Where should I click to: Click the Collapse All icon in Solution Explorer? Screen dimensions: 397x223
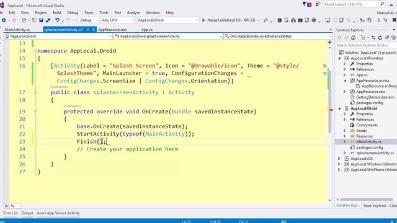[387, 38]
